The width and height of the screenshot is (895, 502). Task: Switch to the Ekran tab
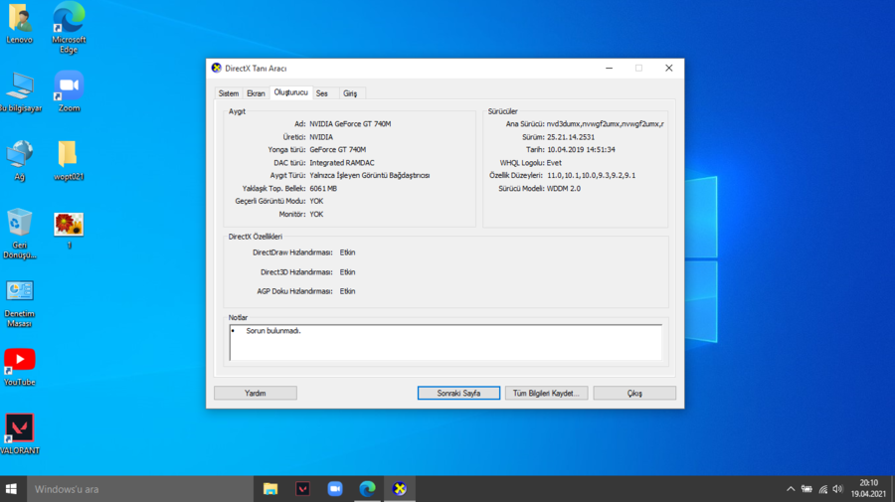coord(256,93)
